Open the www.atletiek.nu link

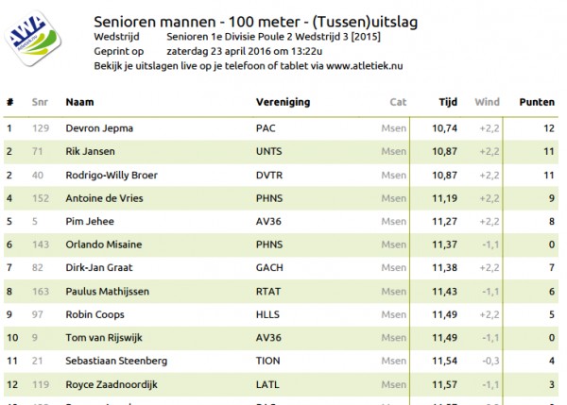coord(364,66)
